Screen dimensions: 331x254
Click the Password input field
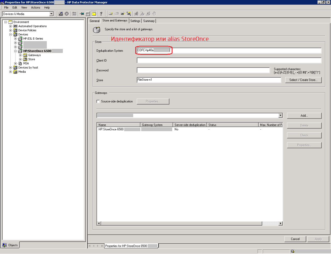pyautogui.click(x=203, y=70)
